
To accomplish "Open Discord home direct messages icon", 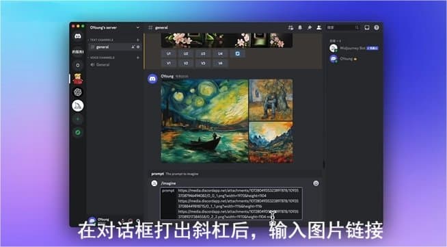I will 77,37.
